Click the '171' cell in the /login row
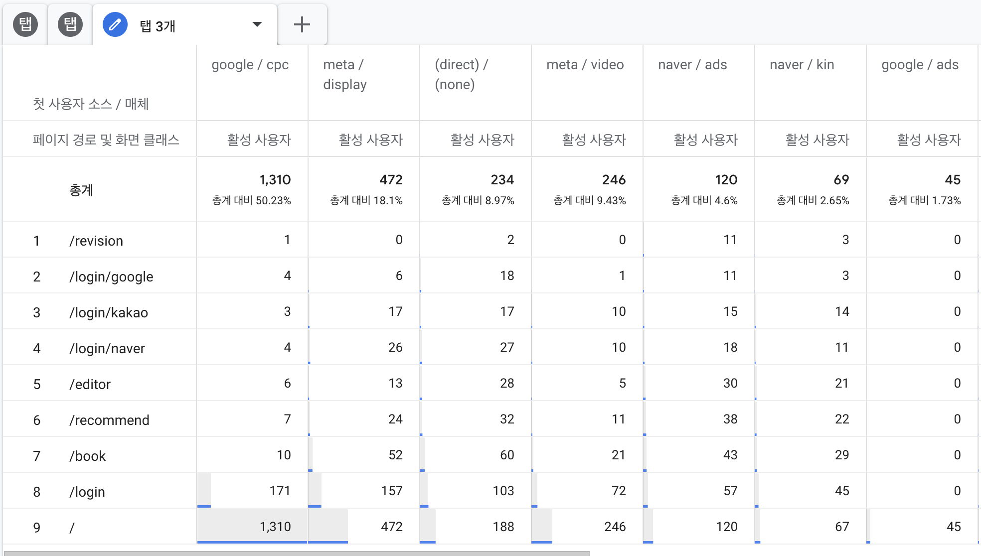The height and width of the screenshot is (556, 981). [x=280, y=491]
